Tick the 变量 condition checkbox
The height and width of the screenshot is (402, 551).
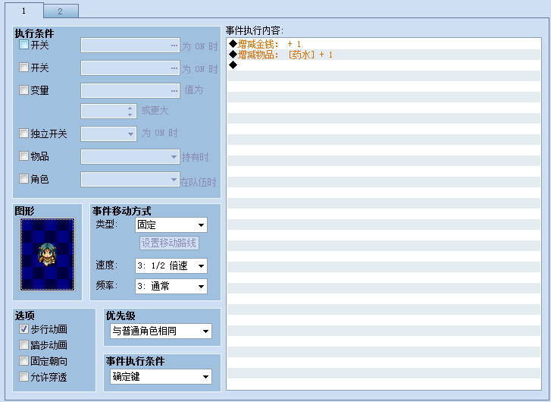tap(23, 90)
